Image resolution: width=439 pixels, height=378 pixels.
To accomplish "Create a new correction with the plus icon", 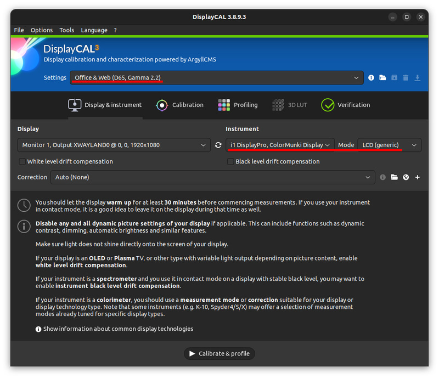I will click(417, 177).
